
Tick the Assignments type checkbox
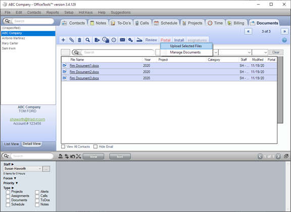pyautogui.click(x=8, y=196)
